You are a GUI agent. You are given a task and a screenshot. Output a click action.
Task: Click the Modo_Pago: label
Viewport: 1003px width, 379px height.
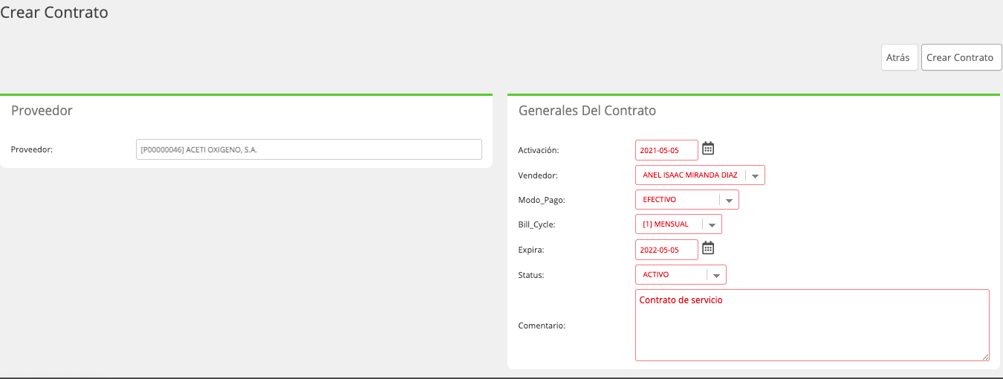pos(542,200)
